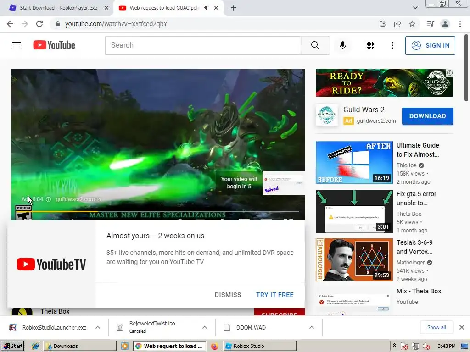This screenshot has width=470, height=352.
Task: Click the taskbar clock showing 3:43 PM
Action: click(446, 346)
